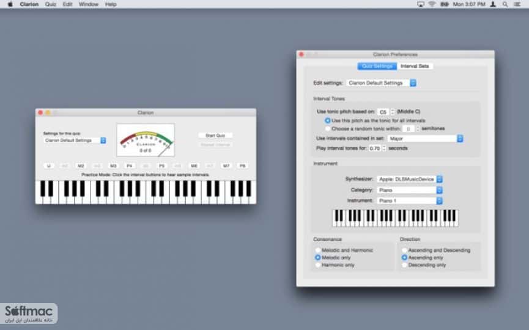Click the Play interval tones seconds stepper

pyautogui.click(x=384, y=148)
